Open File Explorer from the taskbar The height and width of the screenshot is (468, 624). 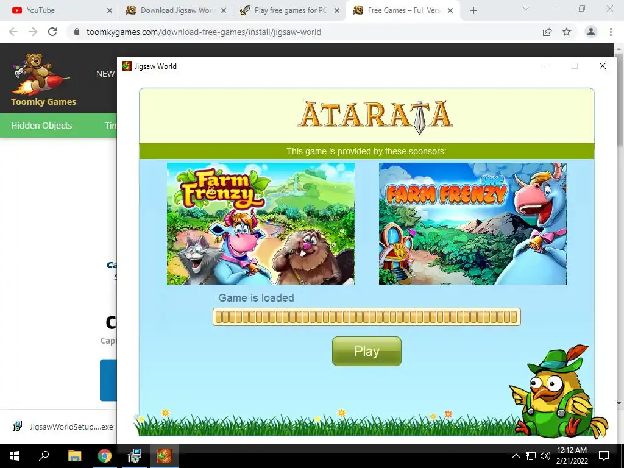tap(74, 456)
